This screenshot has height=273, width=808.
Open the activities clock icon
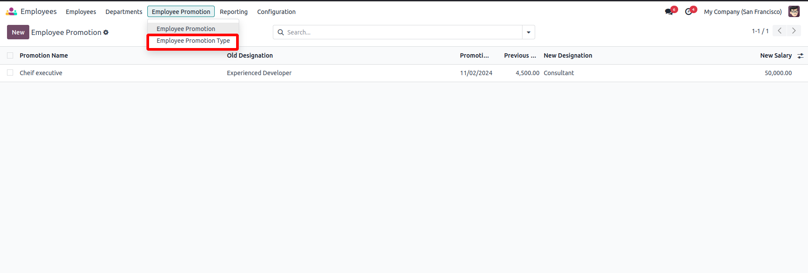pos(689,12)
